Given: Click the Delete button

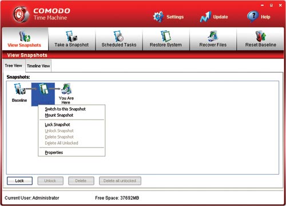Looking at the screenshot, I should [81, 181].
